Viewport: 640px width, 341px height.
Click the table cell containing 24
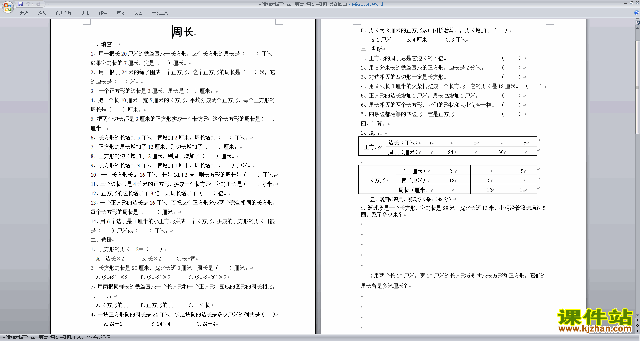pos(451,151)
